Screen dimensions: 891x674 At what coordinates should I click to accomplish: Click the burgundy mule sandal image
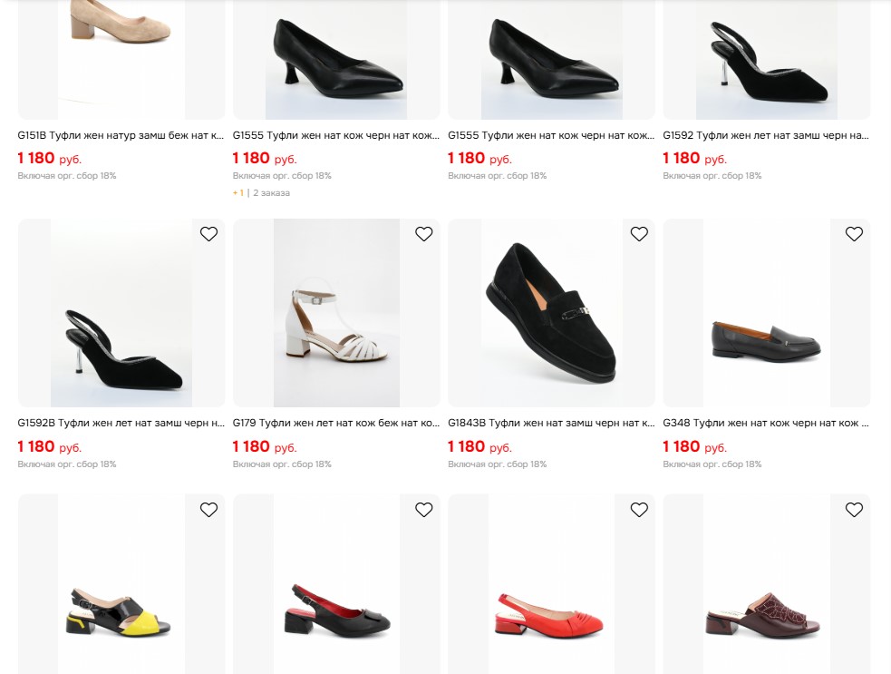click(766, 612)
